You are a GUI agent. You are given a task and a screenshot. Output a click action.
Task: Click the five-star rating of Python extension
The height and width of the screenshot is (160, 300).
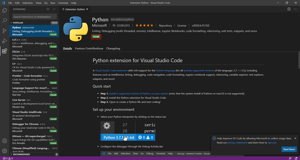(145, 25)
